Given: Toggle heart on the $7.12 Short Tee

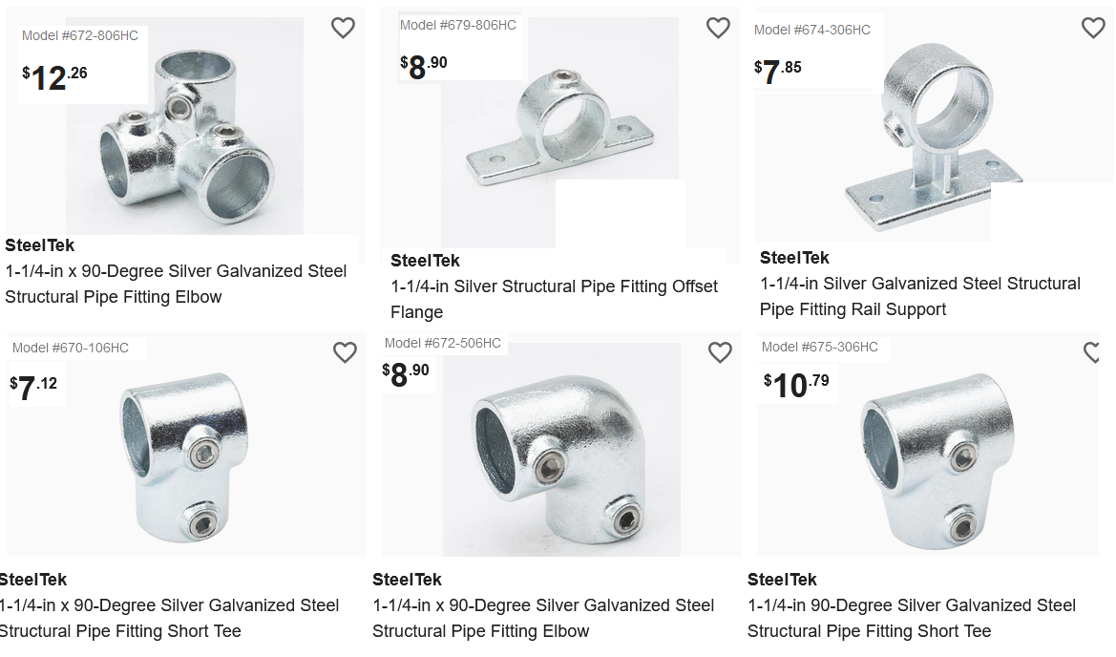Looking at the screenshot, I should click(345, 353).
